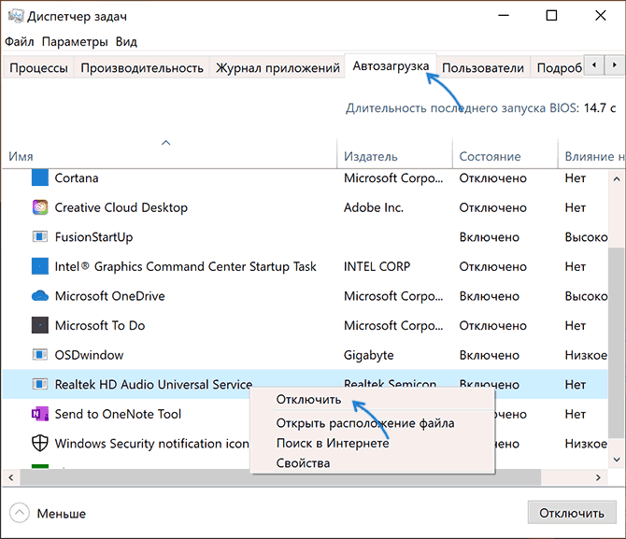Click Низкое impact in OSDwindow row

point(586,355)
